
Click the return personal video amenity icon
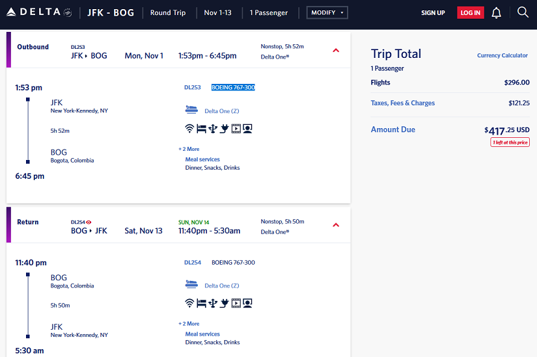pos(236,303)
